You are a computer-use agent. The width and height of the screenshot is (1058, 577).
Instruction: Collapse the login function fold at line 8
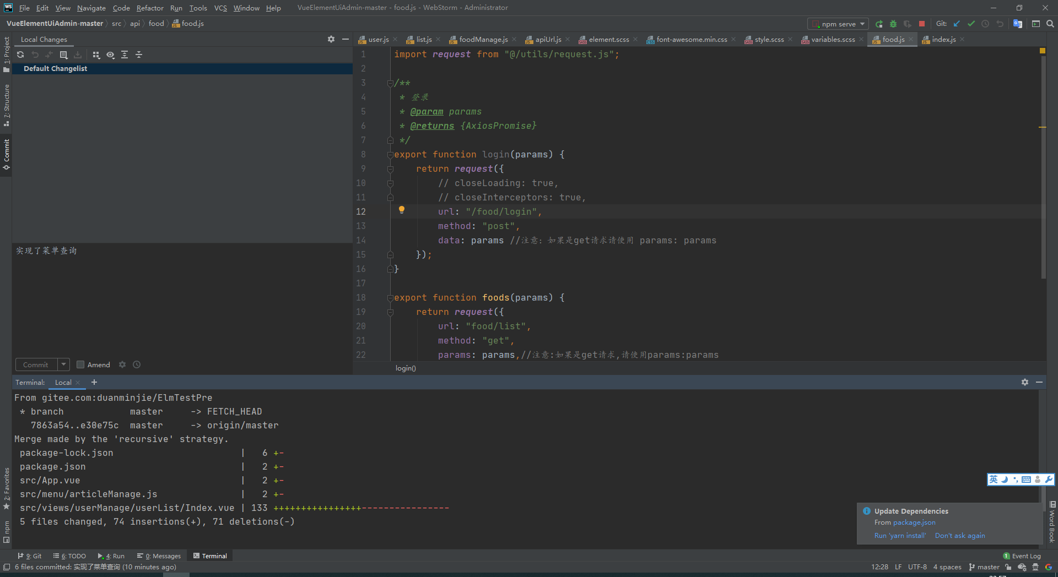(390, 155)
